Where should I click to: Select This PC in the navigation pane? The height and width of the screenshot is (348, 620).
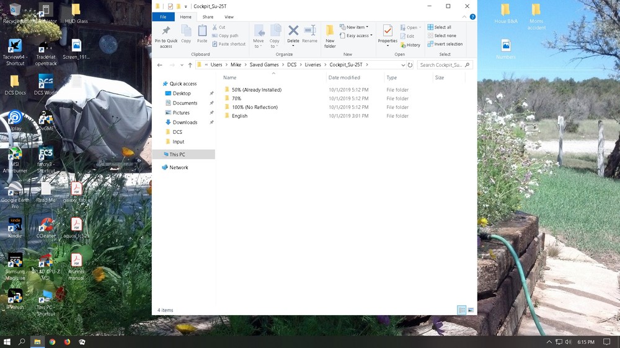click(x=184, y=154)
